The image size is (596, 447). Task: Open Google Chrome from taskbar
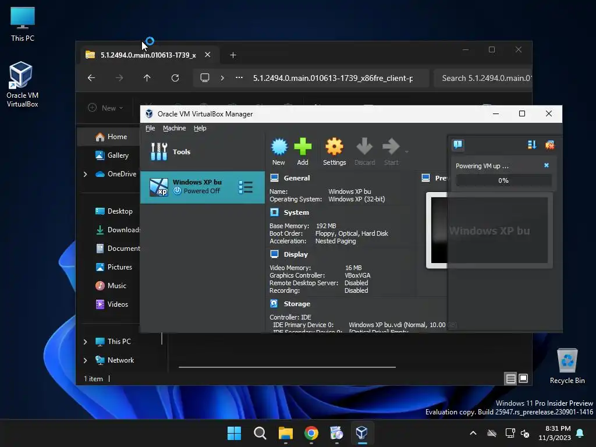(311, 433)
